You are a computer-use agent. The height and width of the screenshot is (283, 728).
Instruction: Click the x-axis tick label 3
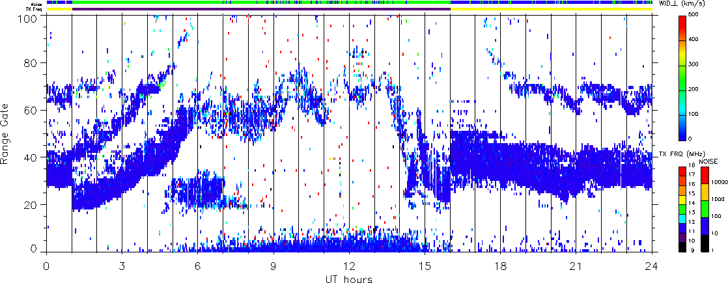click(x=122, y=267)
